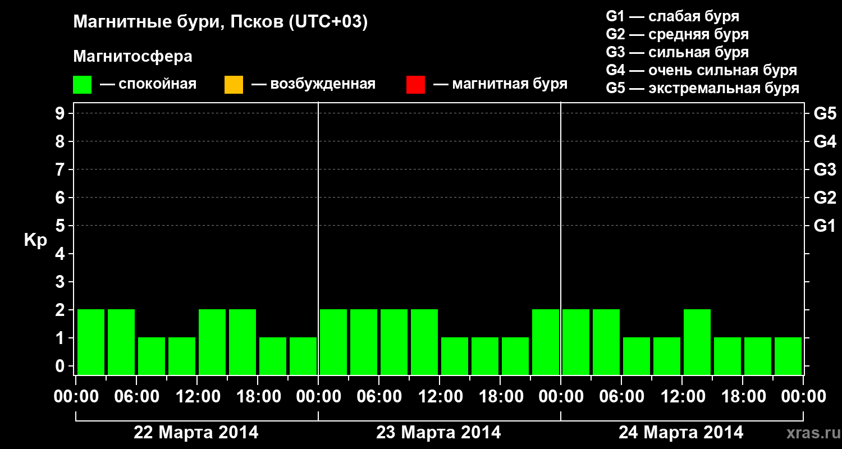Click legend line 'G5 — экстремальная буря'

702,88
